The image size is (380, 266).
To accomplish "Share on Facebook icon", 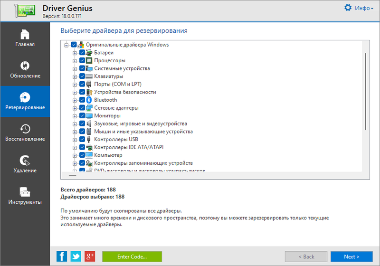I will pyautogui.click(x=62, y=256).
